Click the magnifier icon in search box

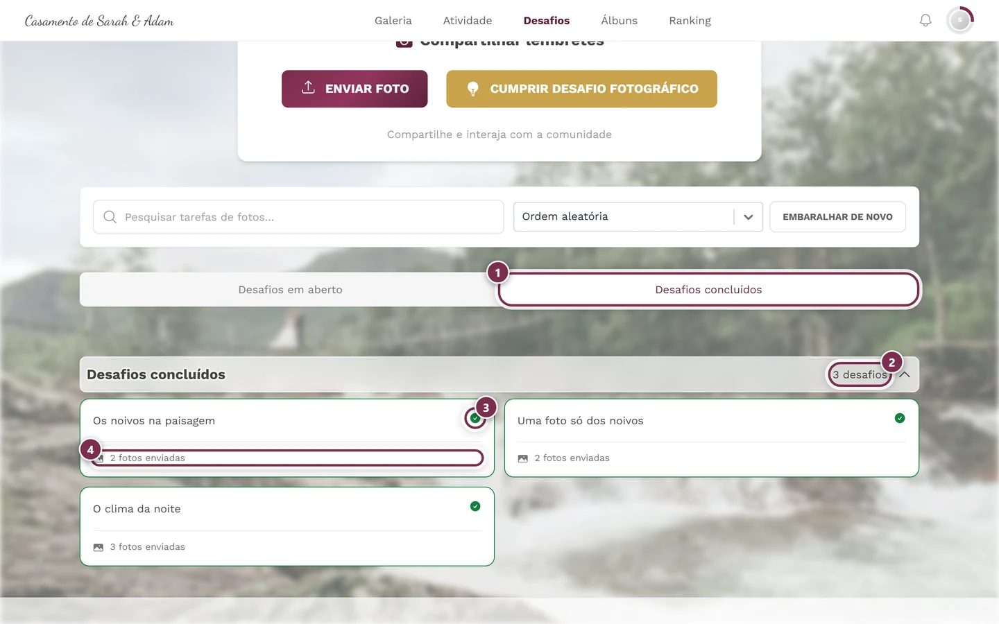pos(110,217)
